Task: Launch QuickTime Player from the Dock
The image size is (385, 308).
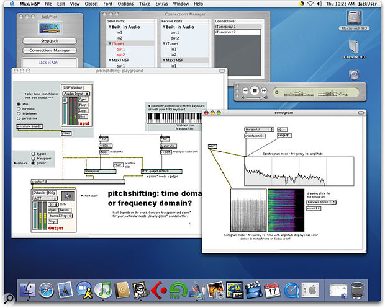Action: (291, 291)
